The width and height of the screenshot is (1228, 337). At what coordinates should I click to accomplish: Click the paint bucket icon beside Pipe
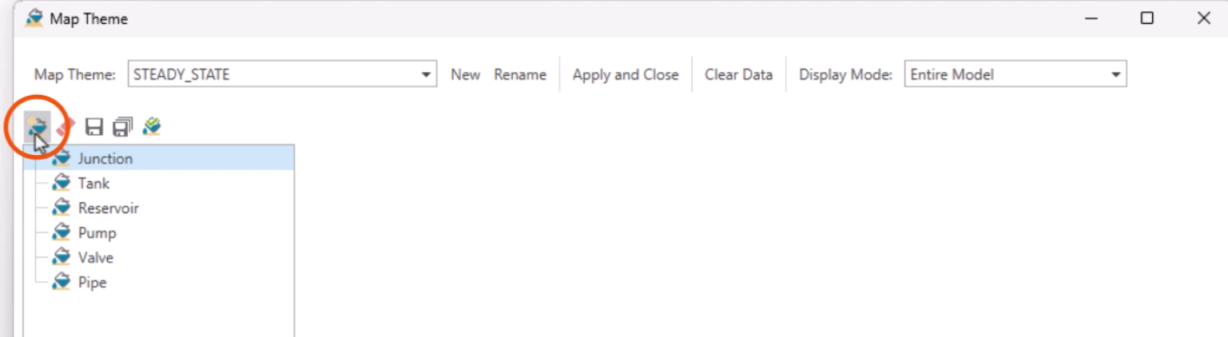[x=61, y=282]
